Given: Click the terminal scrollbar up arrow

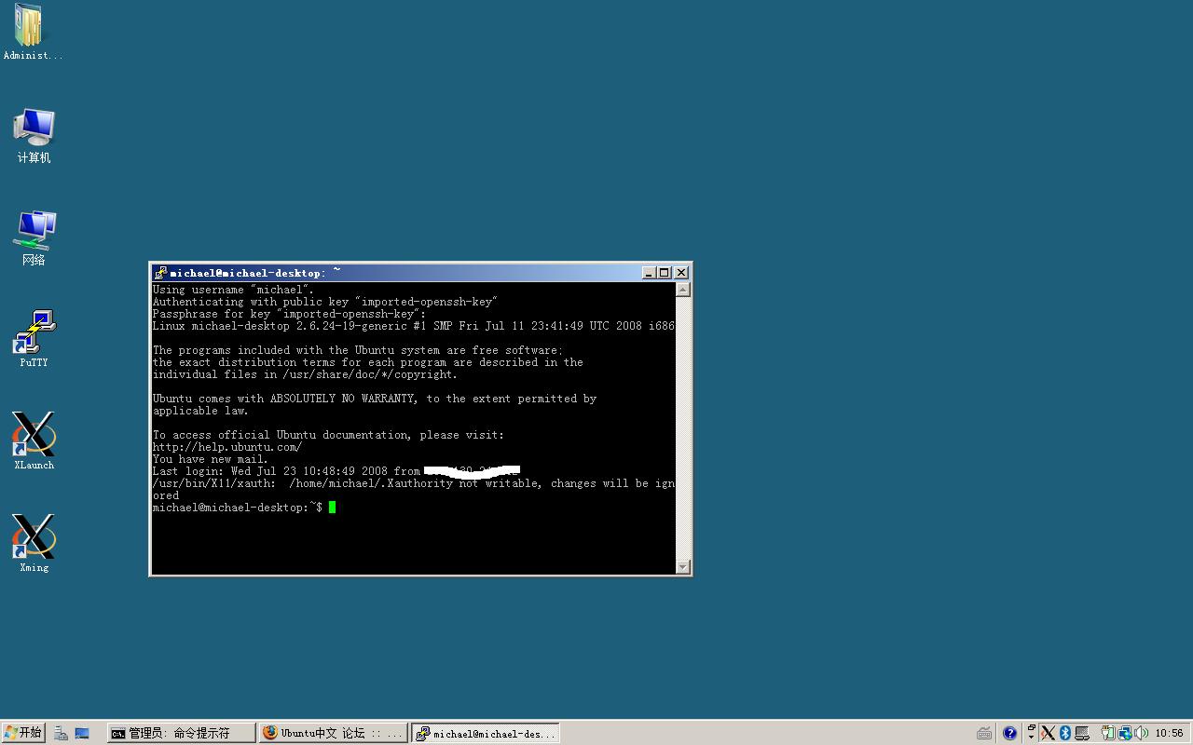Looking at the screenshot, I should (x=682, y=290).
